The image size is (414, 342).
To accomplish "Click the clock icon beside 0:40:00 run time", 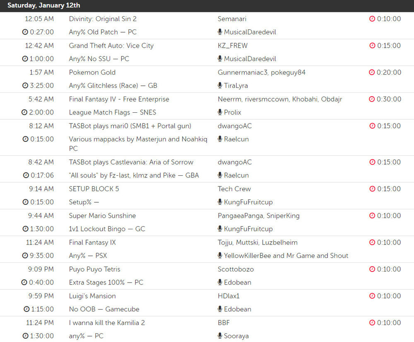I will pos(25,283).
